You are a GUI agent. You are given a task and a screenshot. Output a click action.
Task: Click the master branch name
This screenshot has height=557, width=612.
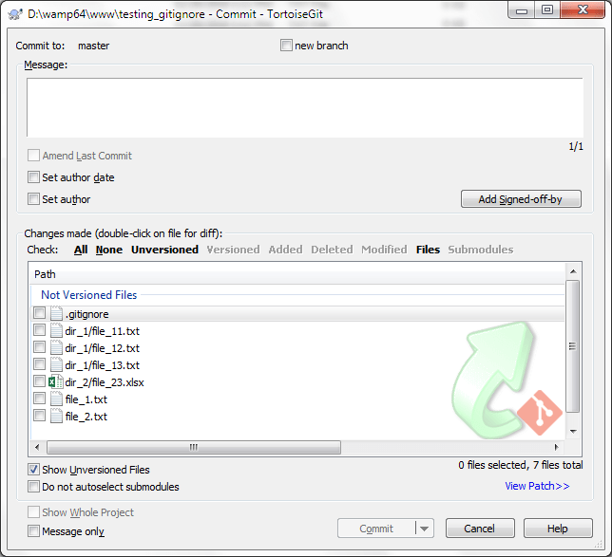(94, 46)
